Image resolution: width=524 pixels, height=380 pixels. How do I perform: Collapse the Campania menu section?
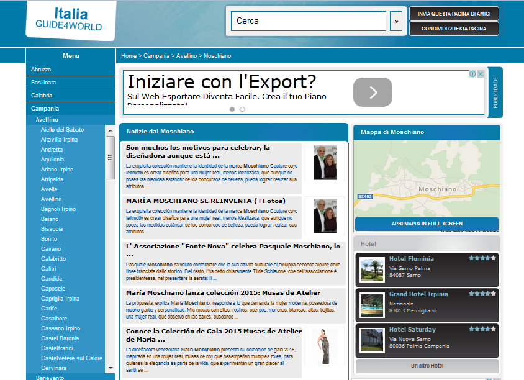(71, 108)
